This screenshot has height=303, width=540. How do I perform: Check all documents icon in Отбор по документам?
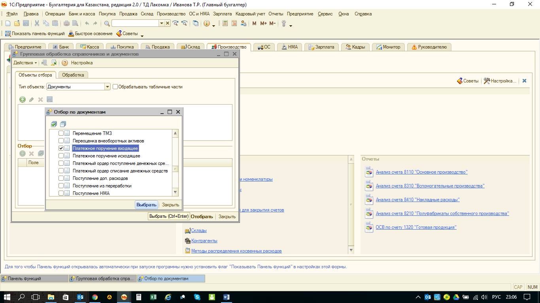coord(54,124)
